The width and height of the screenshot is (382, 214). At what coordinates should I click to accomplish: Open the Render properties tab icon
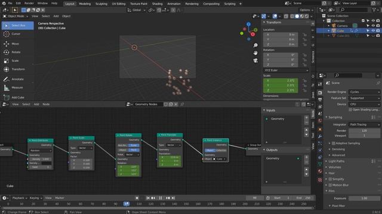tap(320, 93)
